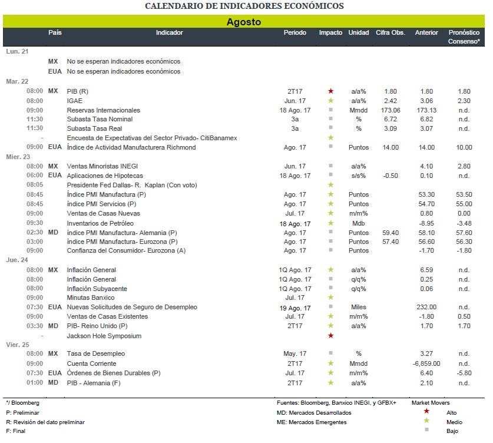This screenshot has width=493, height=443.
Task: Click the yellow star for Cuenta Corriente
Action: (330, 363)
